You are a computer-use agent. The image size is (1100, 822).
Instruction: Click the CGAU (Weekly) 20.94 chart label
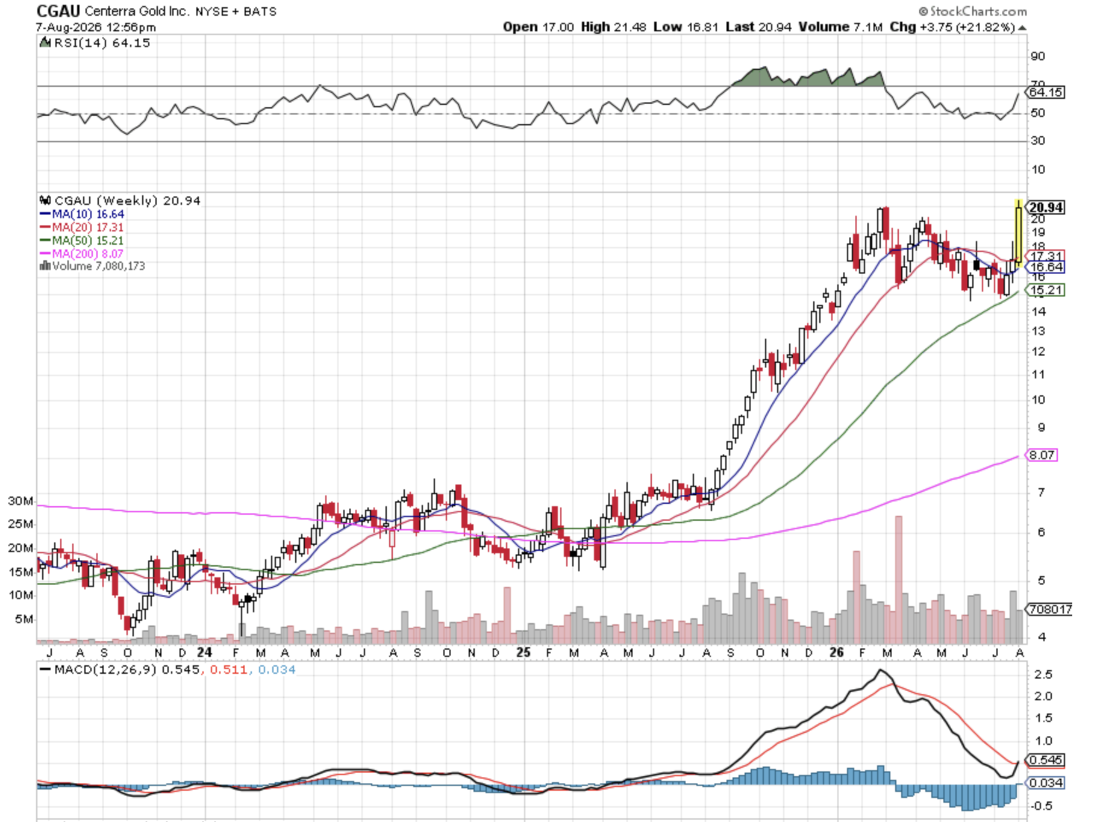[127, 201]
